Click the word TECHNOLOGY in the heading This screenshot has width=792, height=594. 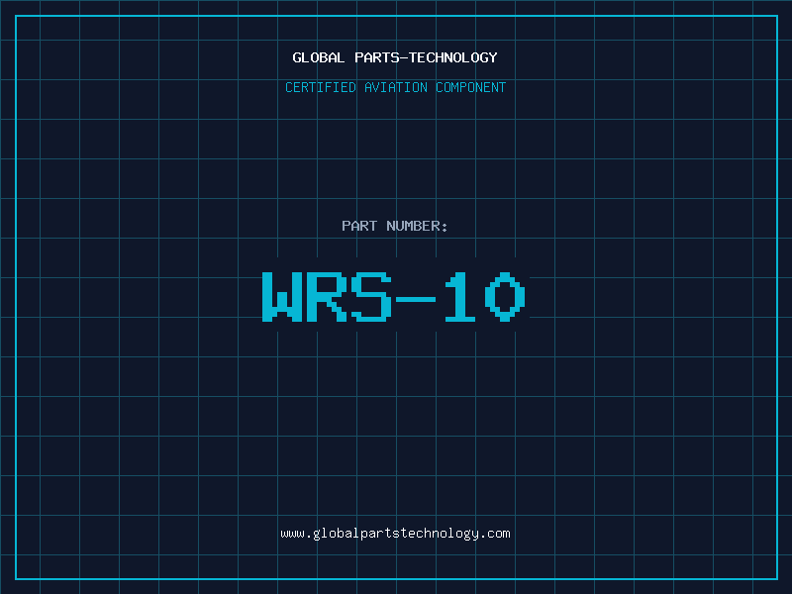tap(452, 57)
